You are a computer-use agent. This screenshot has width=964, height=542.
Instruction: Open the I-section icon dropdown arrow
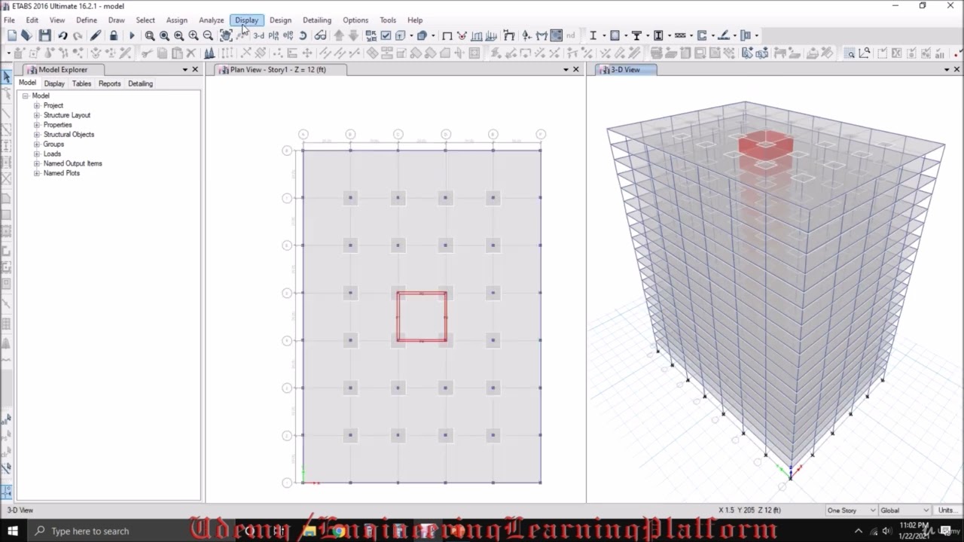click(x=602, y=35)
